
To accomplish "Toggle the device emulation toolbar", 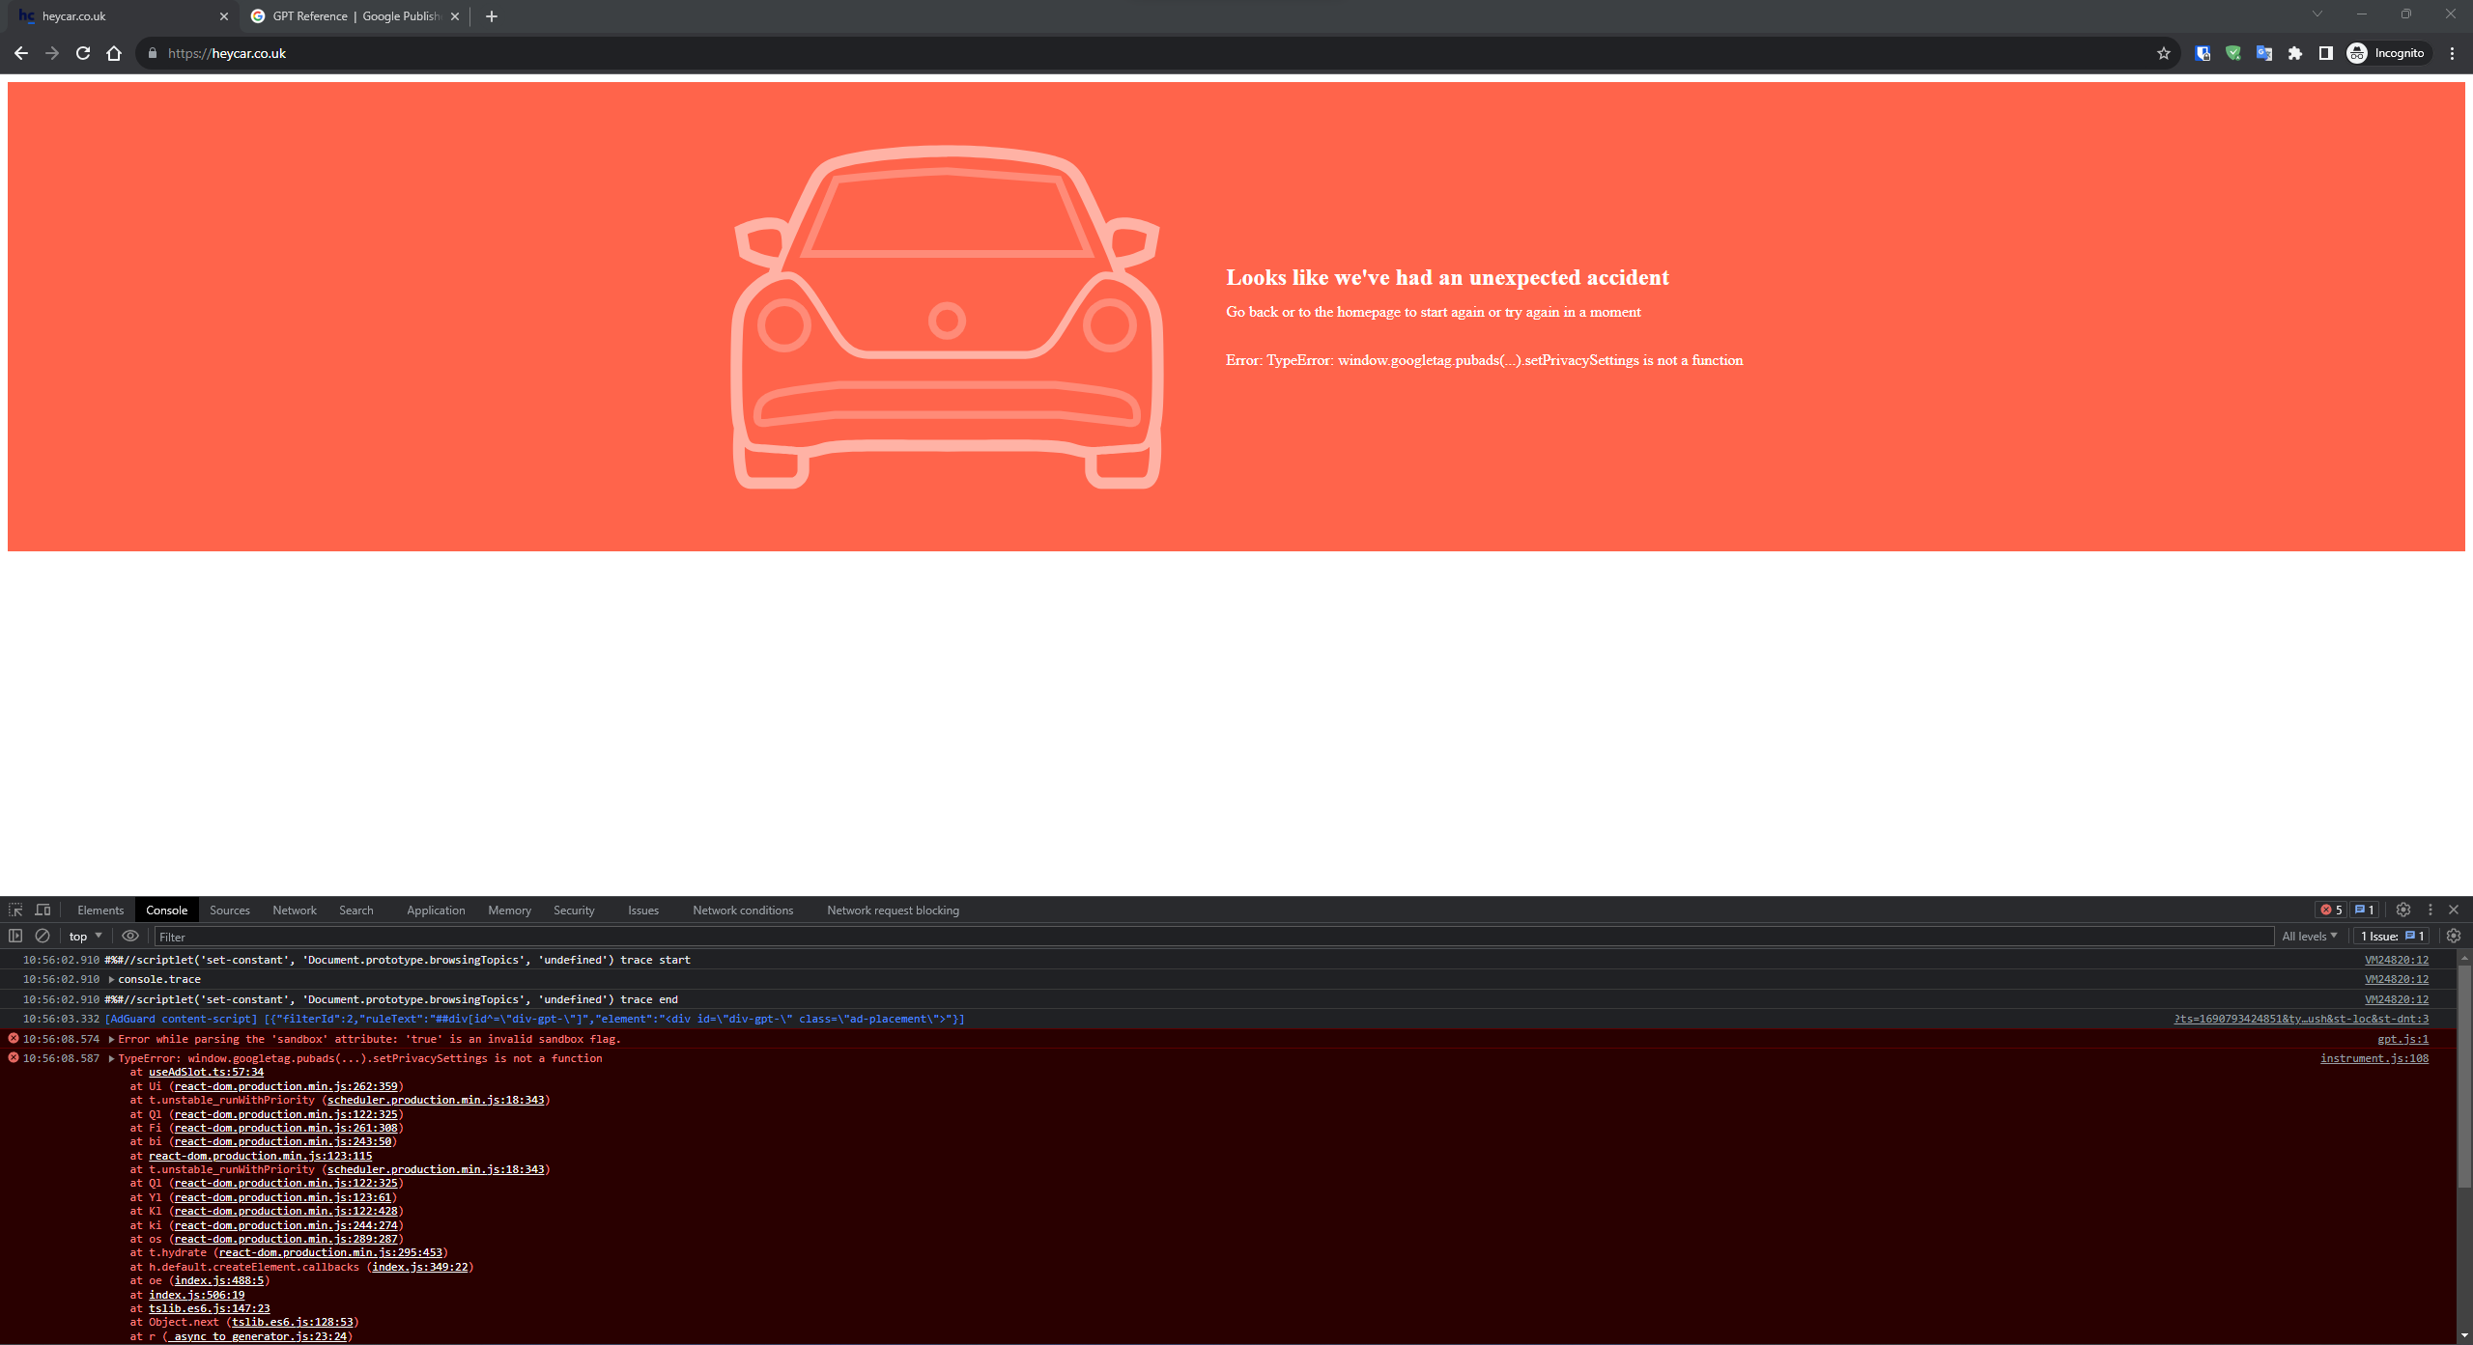I will [x=43, y=910].
